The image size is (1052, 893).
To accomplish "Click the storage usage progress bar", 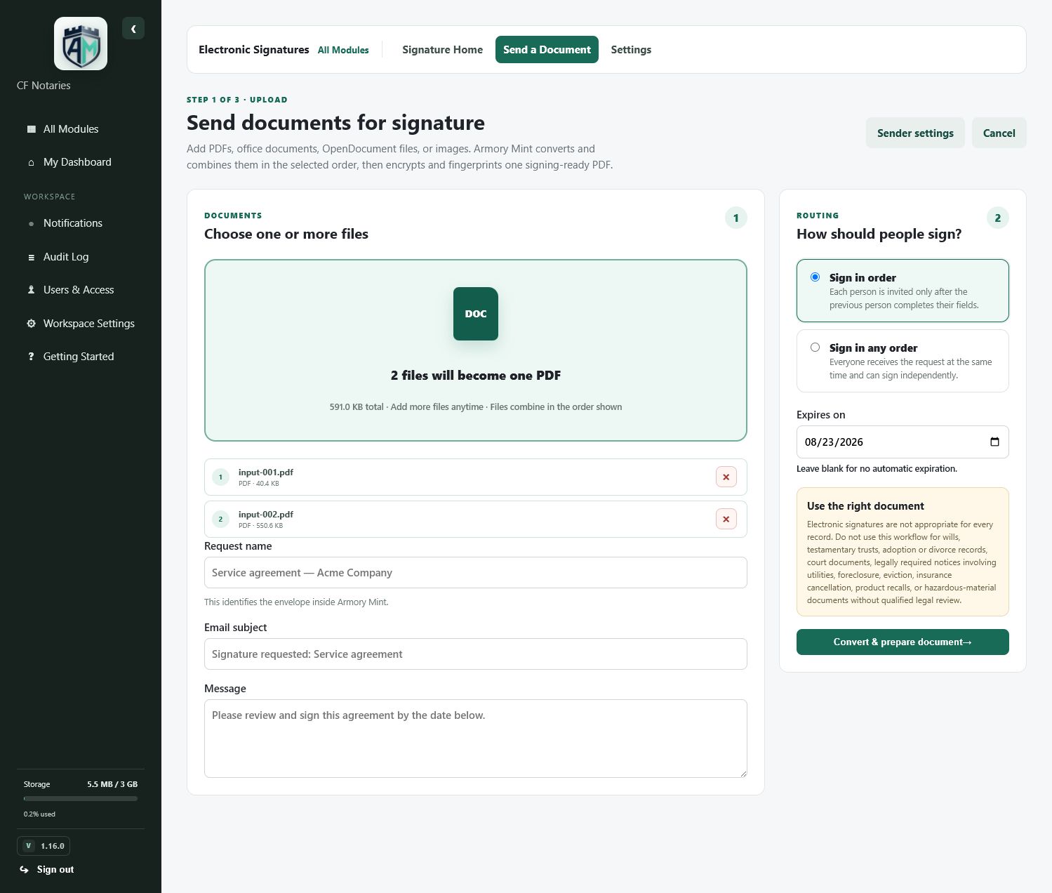I will [81, 798].
